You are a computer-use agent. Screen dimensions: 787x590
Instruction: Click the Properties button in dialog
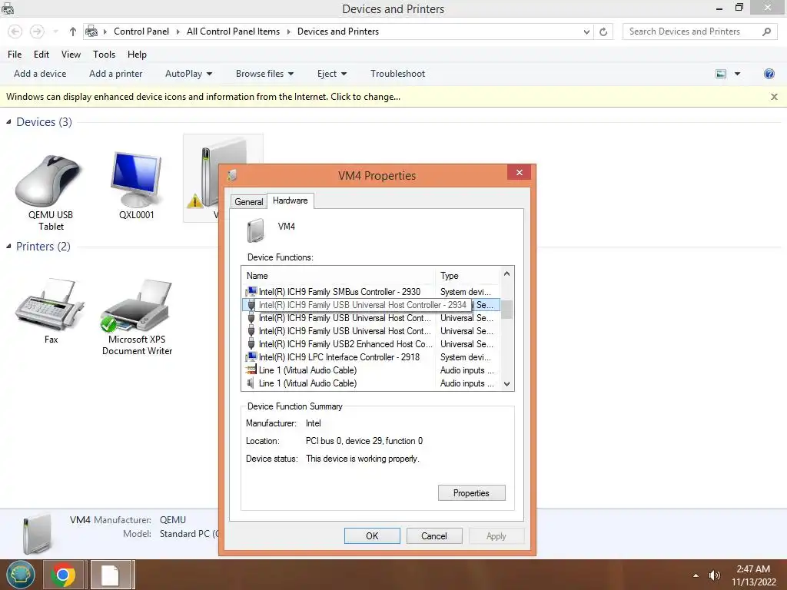[x=471, y=493]
